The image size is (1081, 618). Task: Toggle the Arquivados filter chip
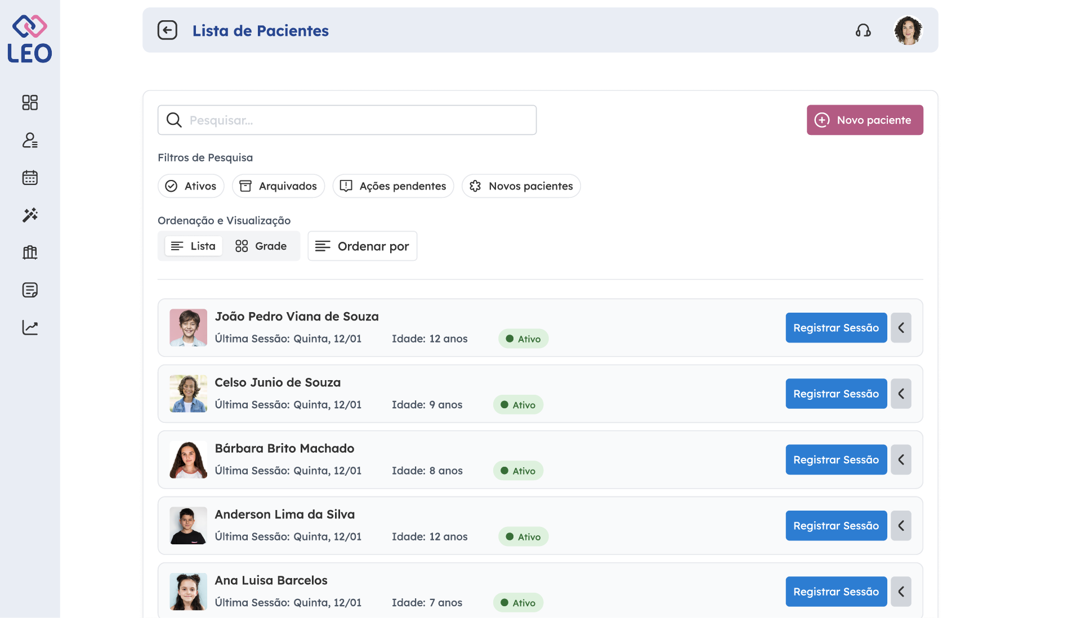(x=278, y=186)
